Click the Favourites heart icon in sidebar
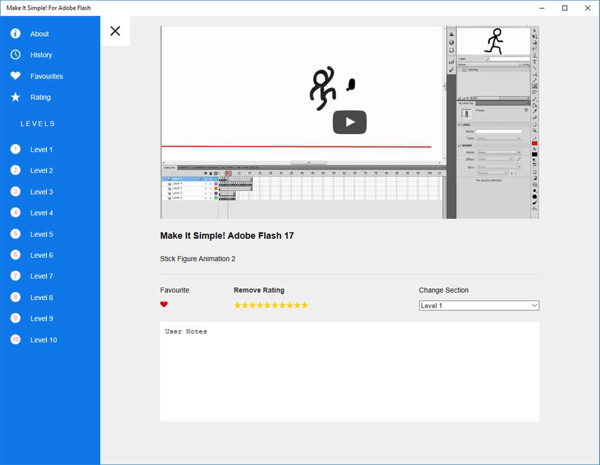Image resolution: width=600 pixels, height=465 pixels. coord(16,76)
